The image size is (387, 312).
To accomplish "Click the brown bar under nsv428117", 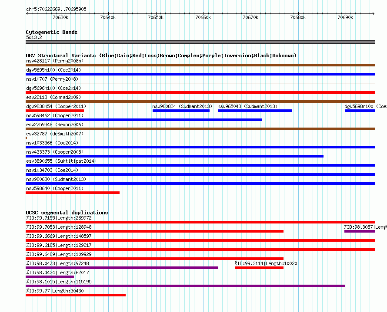I will [200, 65].
